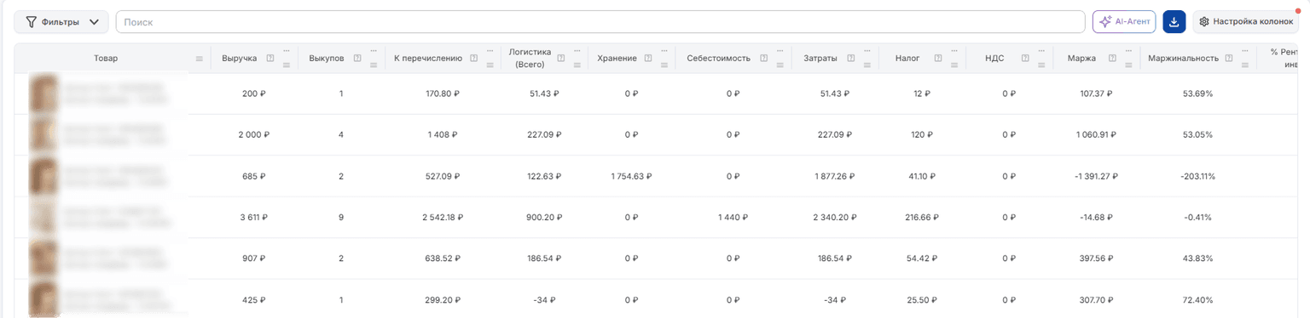This screenshot has height=318, width=1310.
Task: Open the Товар column hamburger menu
Action: tap(200, 59)
